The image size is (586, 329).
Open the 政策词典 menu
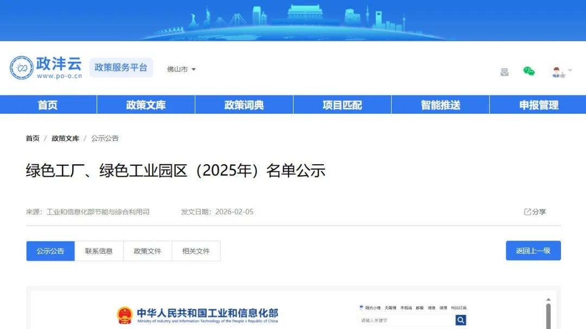click(243, 105)
